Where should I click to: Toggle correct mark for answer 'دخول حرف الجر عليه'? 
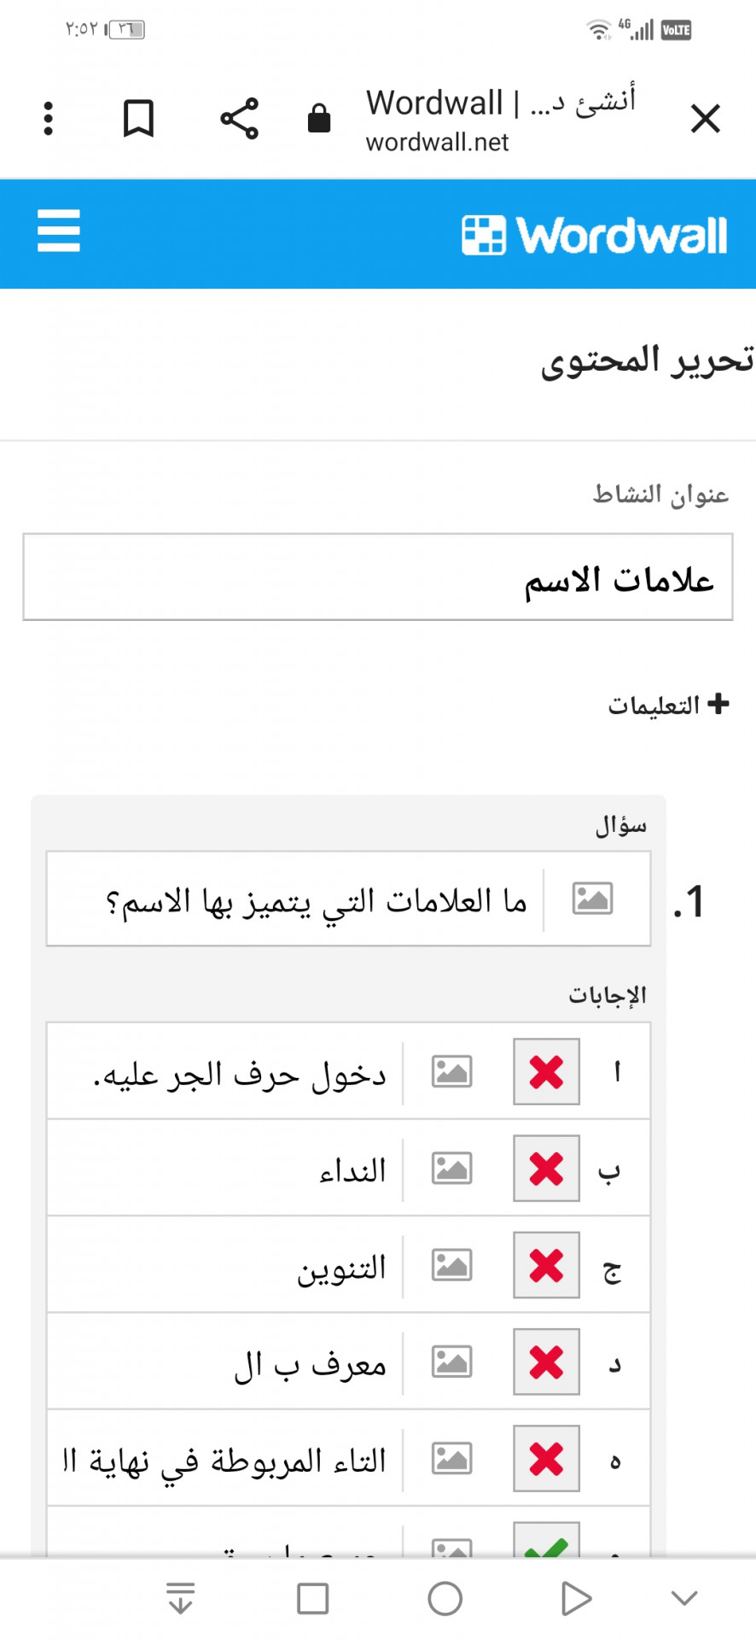pos(546,1071)
